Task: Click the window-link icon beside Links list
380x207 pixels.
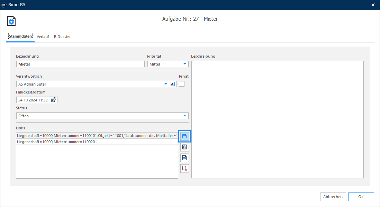Action: coord(184,136)
